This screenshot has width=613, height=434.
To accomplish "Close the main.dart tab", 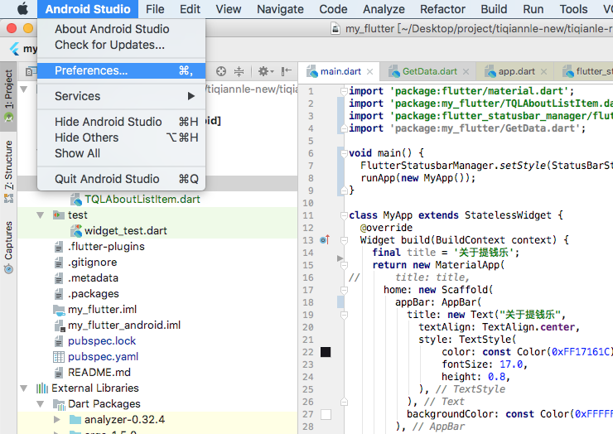I will 369,71.
